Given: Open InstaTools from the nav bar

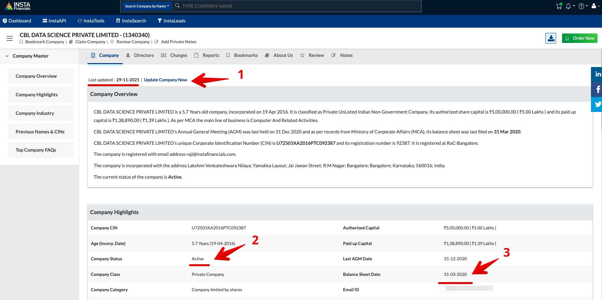Looking at the screenshot, I should click(91, 21).
